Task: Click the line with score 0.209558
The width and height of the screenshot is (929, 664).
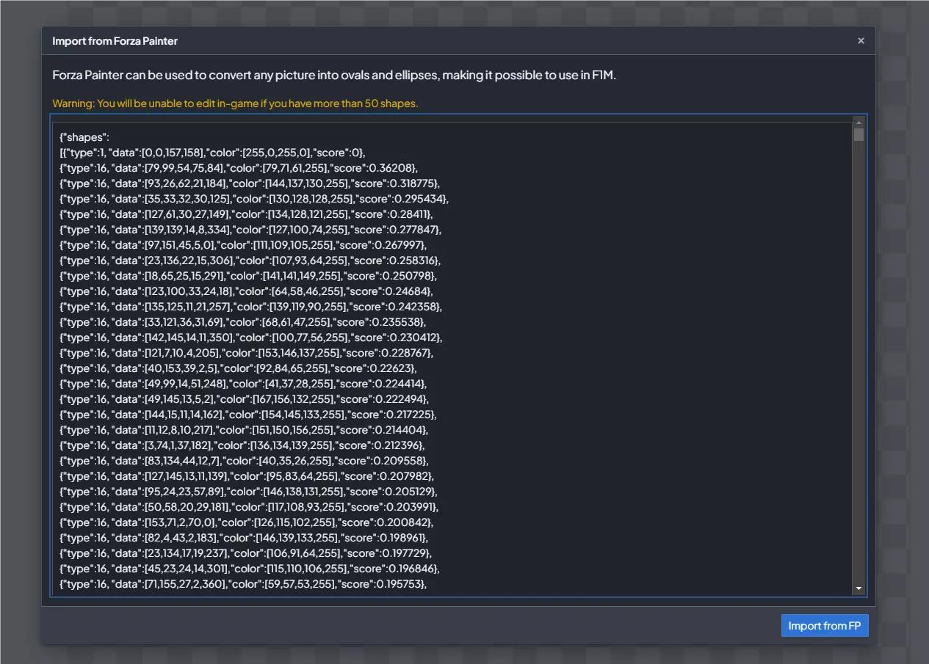Action: coord(243,461)
